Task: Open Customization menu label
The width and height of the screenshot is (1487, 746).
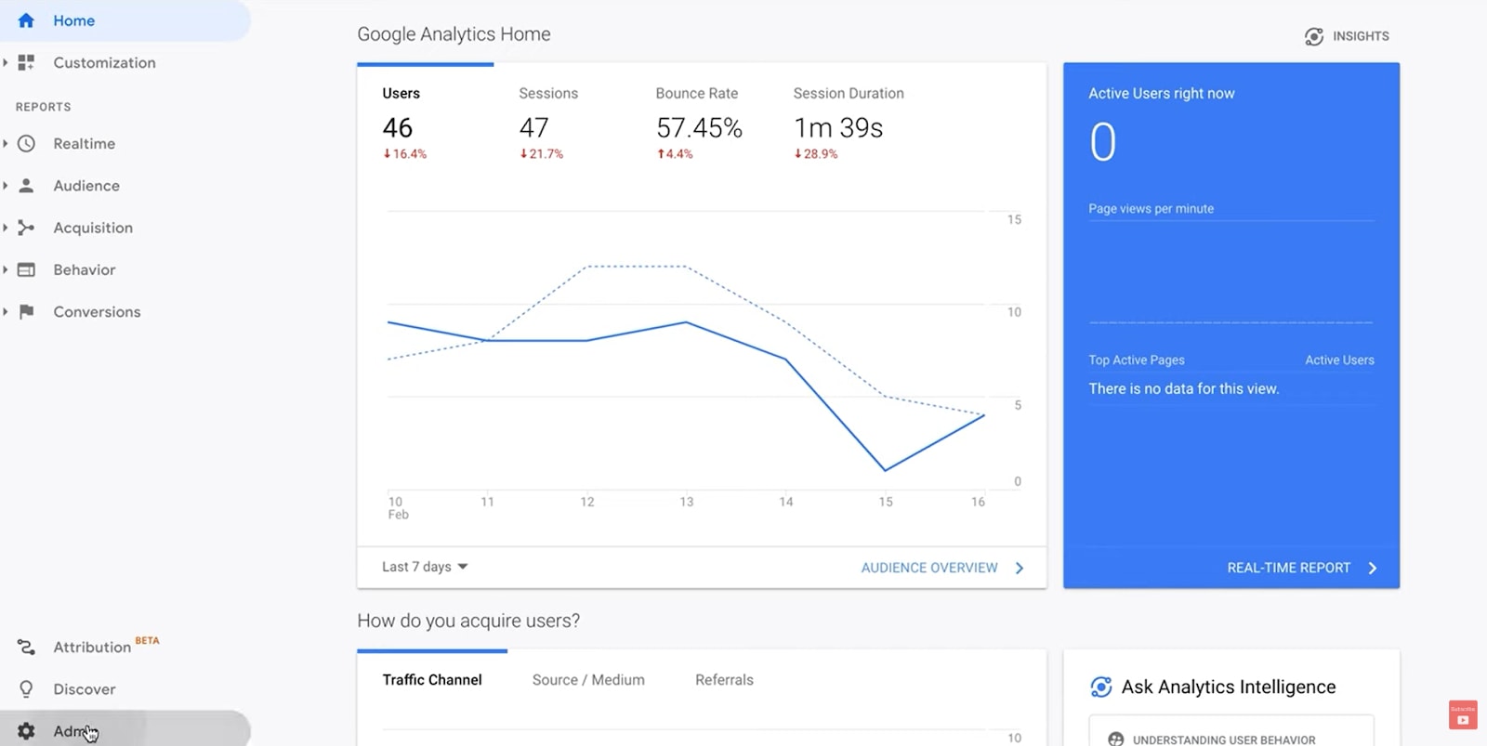Action: click(x=104, y=62)
